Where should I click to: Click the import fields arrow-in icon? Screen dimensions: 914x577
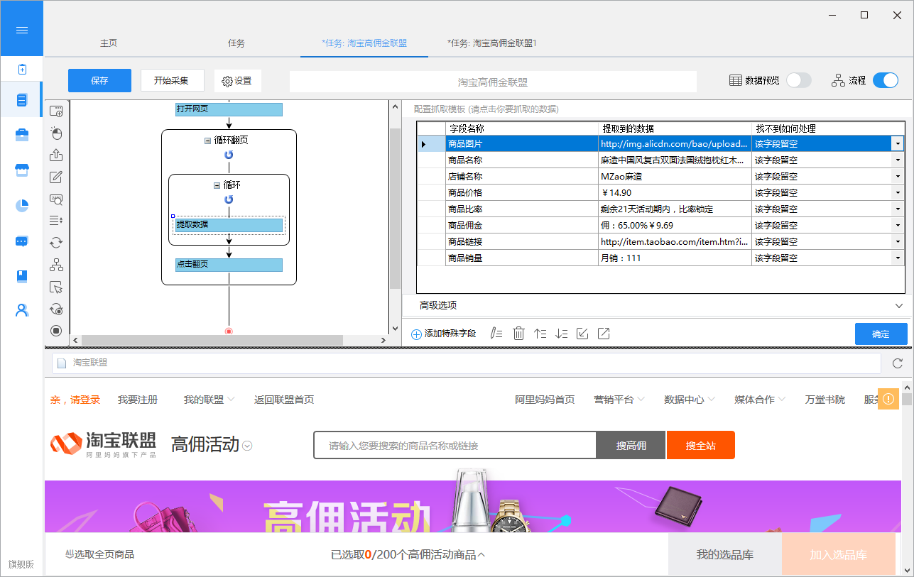click(582, 334)
